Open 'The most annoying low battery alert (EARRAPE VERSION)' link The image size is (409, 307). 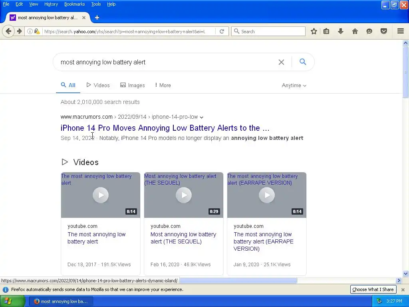tap(264, 241)
